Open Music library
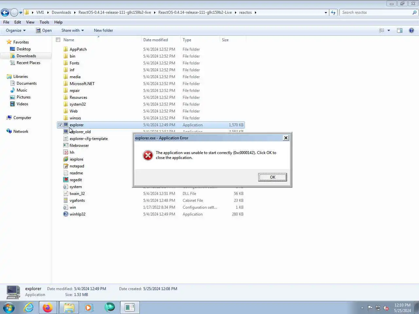 pyautogui.click(x=22, y=90)
